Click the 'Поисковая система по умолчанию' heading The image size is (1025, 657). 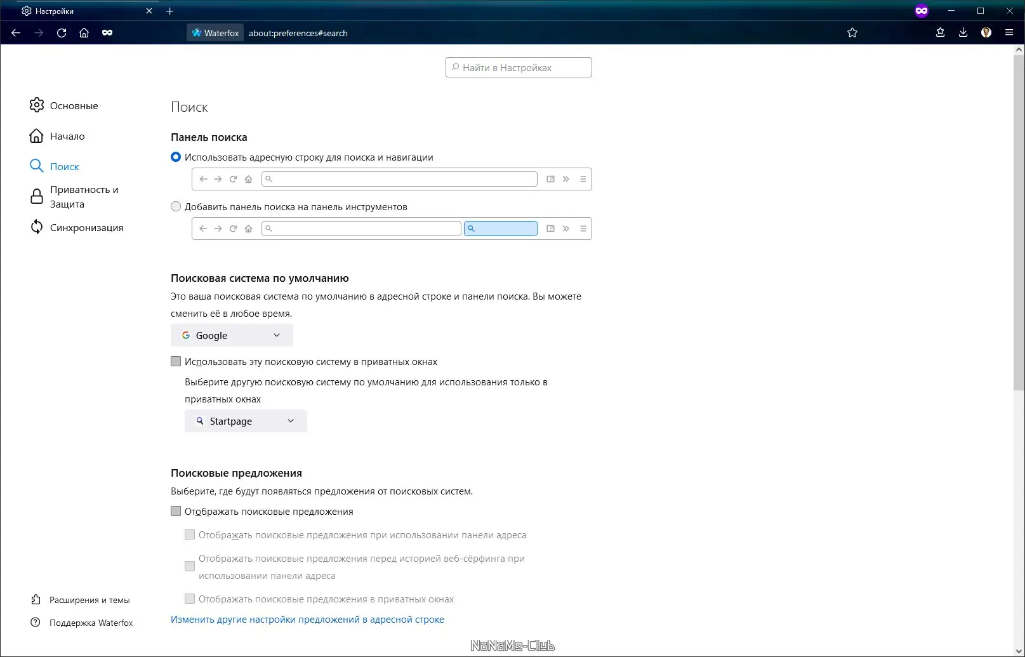tap(260, 278)
